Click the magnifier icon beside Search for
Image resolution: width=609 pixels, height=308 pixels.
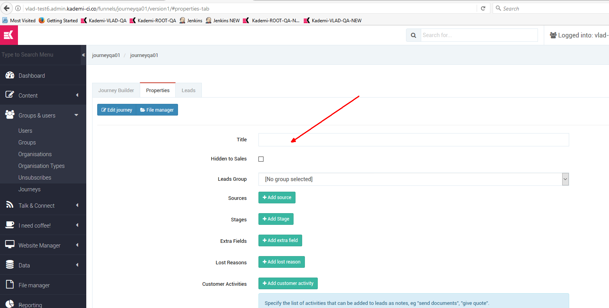pos(413,35)
